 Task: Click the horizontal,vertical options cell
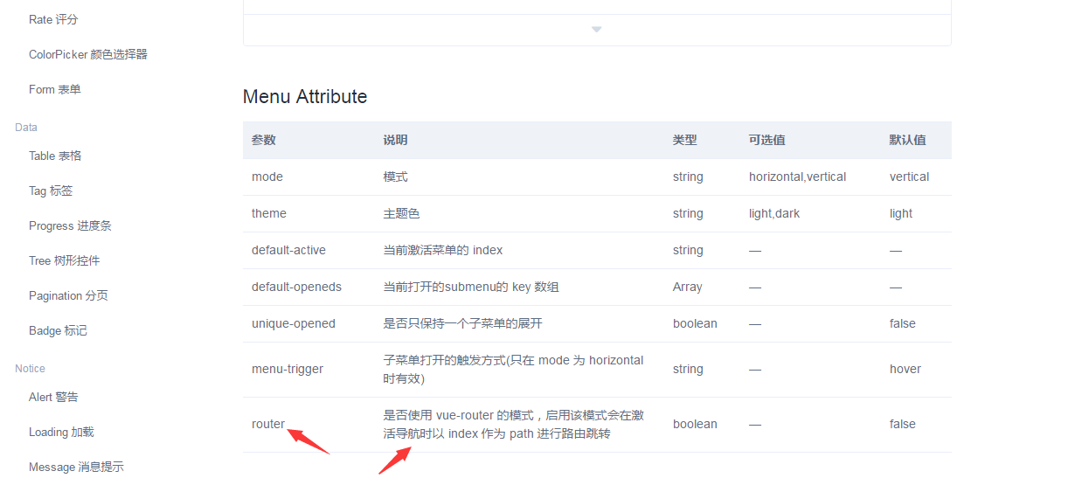(797, 177)
